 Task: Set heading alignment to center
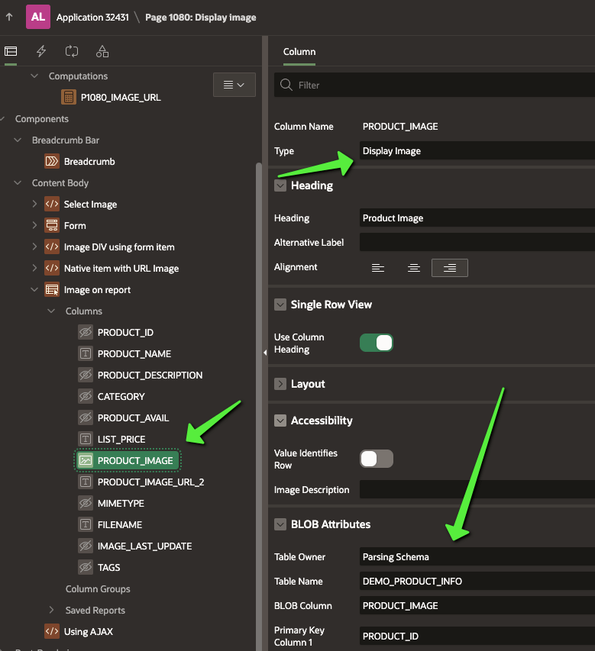click(x=413, y=268)
